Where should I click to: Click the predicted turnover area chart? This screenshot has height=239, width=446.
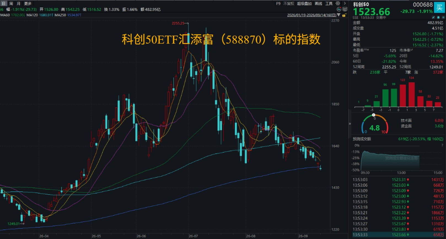390,160
